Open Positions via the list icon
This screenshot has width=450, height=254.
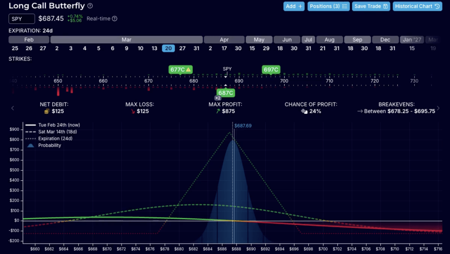[346, 6]
